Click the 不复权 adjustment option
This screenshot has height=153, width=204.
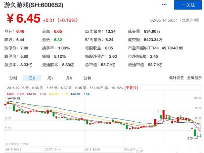(x=131, y=88)
